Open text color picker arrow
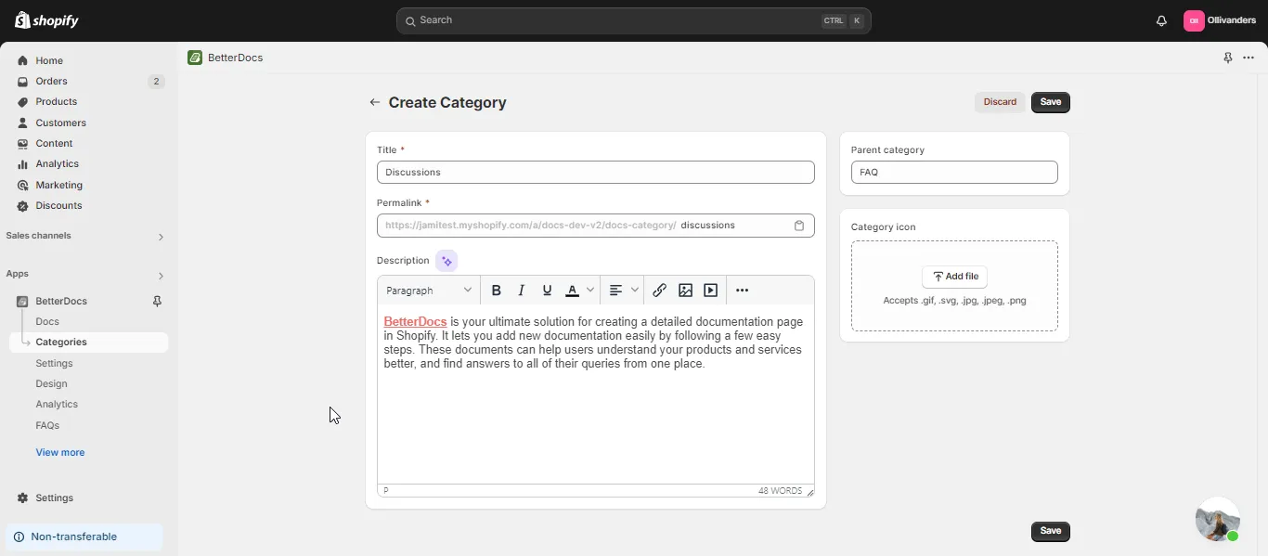 tap(589, 291)
